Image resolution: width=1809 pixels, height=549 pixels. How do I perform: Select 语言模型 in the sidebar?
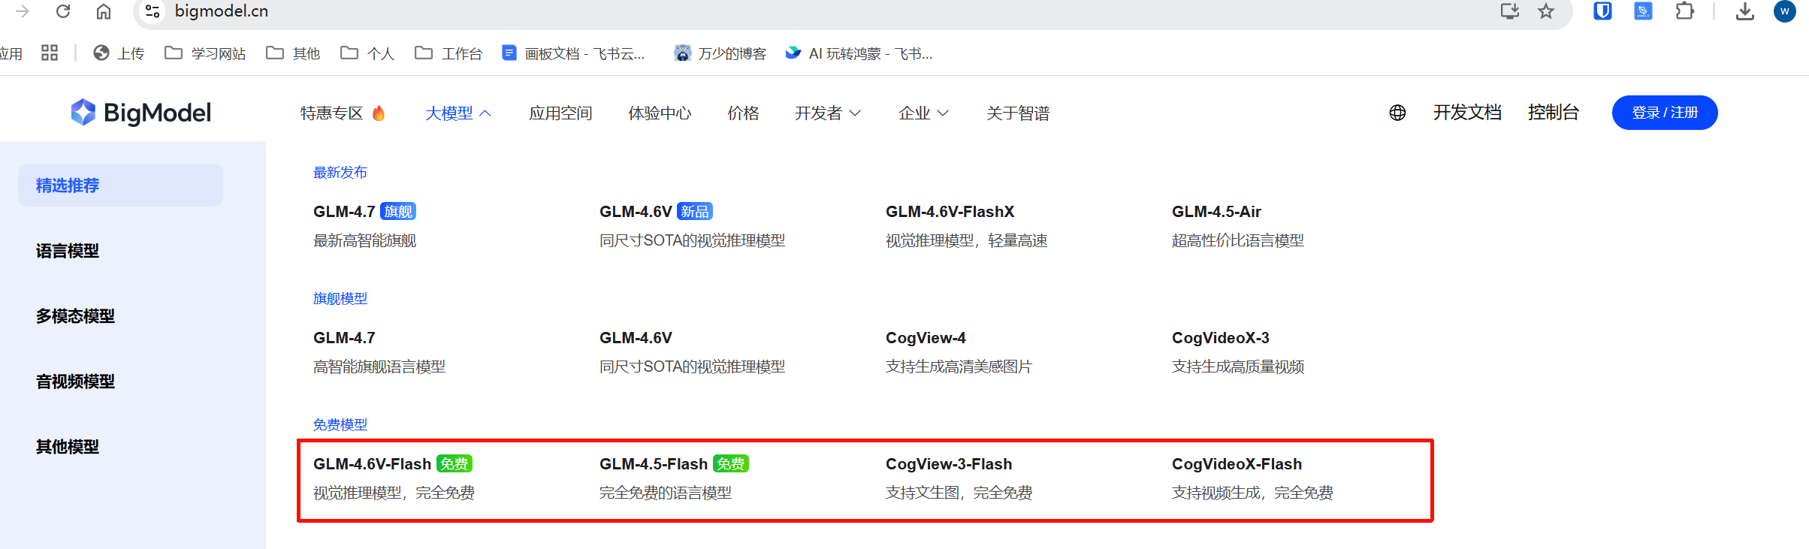[68, 251]
